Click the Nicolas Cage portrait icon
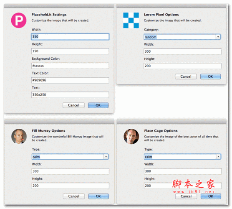 (131, 136)
